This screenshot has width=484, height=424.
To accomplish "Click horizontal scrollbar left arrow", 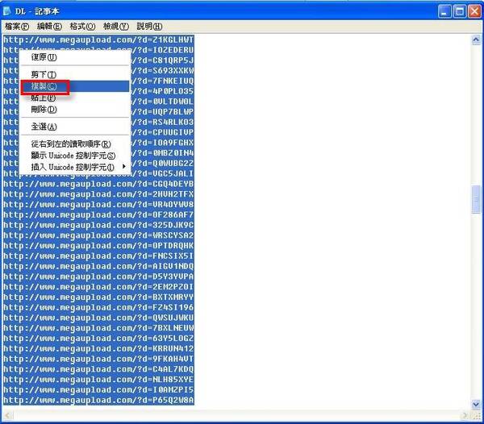I will [x=8, y=416].
